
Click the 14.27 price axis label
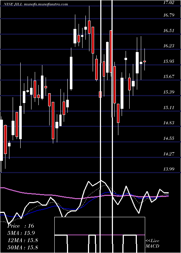click(169, 154)
